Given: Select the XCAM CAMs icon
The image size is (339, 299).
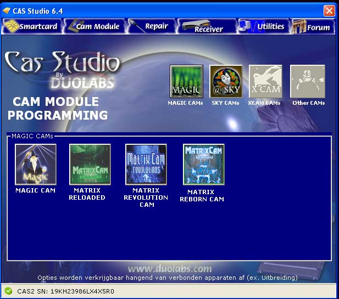Looking at the screenshot, I should (266, 81).
